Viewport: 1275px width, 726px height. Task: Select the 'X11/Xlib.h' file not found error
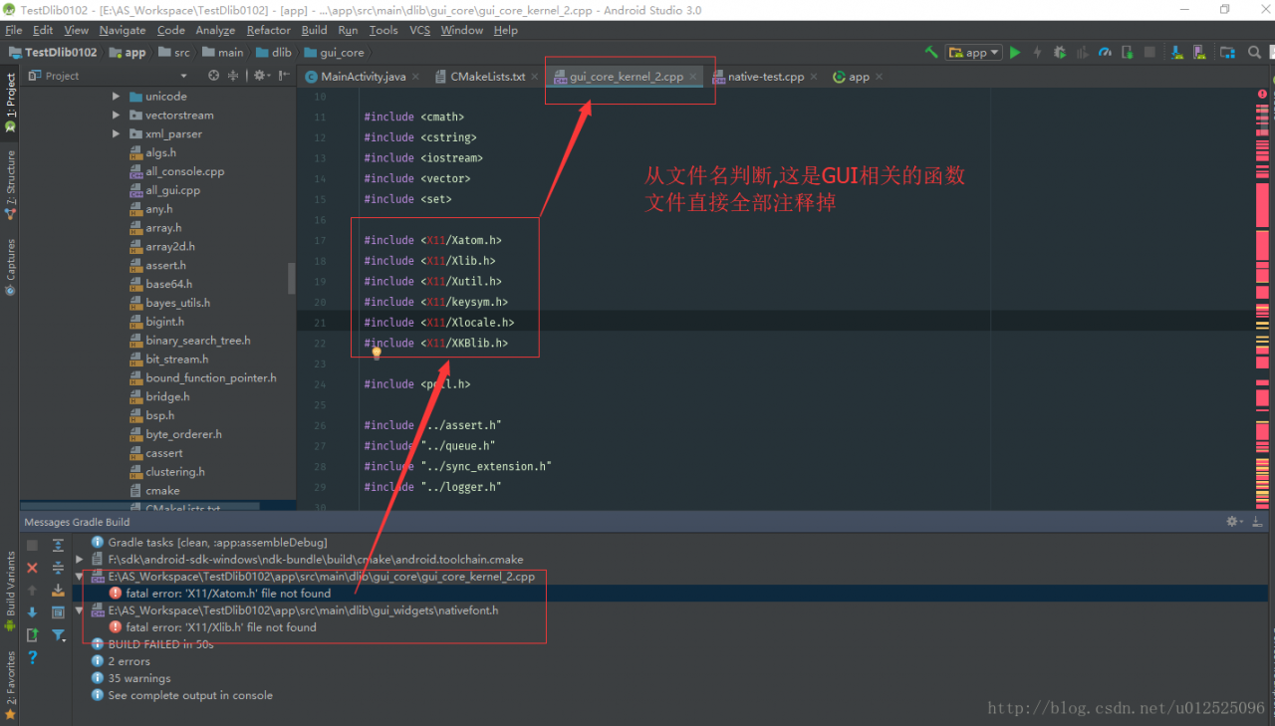pos(221,627)
